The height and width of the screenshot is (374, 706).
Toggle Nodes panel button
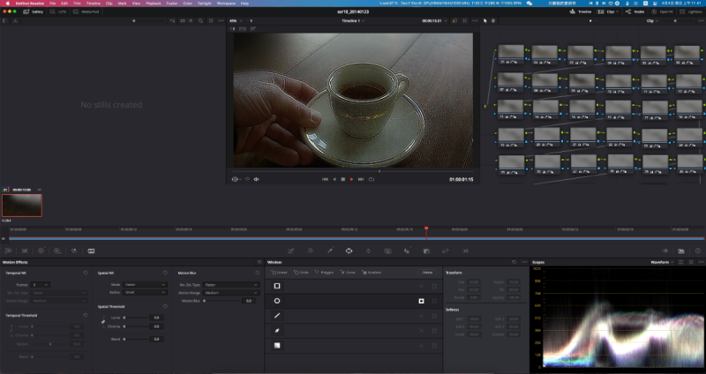[x=635, y=11]
